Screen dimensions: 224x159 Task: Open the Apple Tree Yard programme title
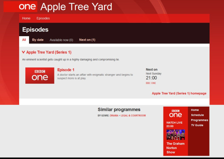coord(76,7)
